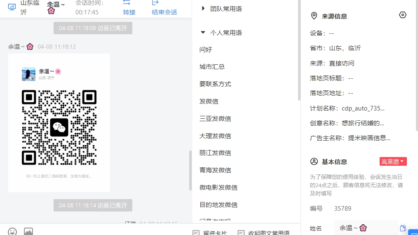
Task: Click the 留资卡片 button
Action: 210,233
